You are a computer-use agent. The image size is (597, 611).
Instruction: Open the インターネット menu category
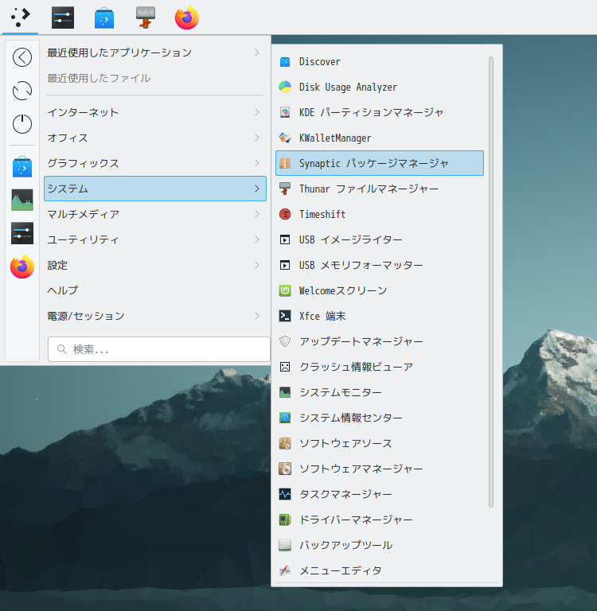(155, 112)
